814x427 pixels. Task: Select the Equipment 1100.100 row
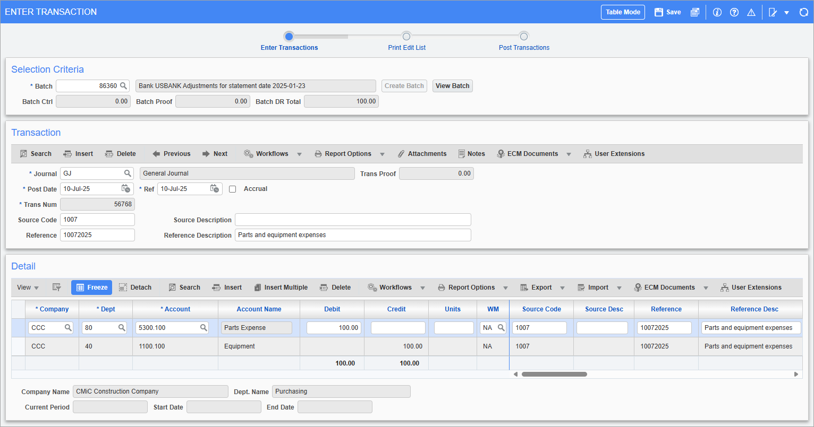tap(407, 346)
